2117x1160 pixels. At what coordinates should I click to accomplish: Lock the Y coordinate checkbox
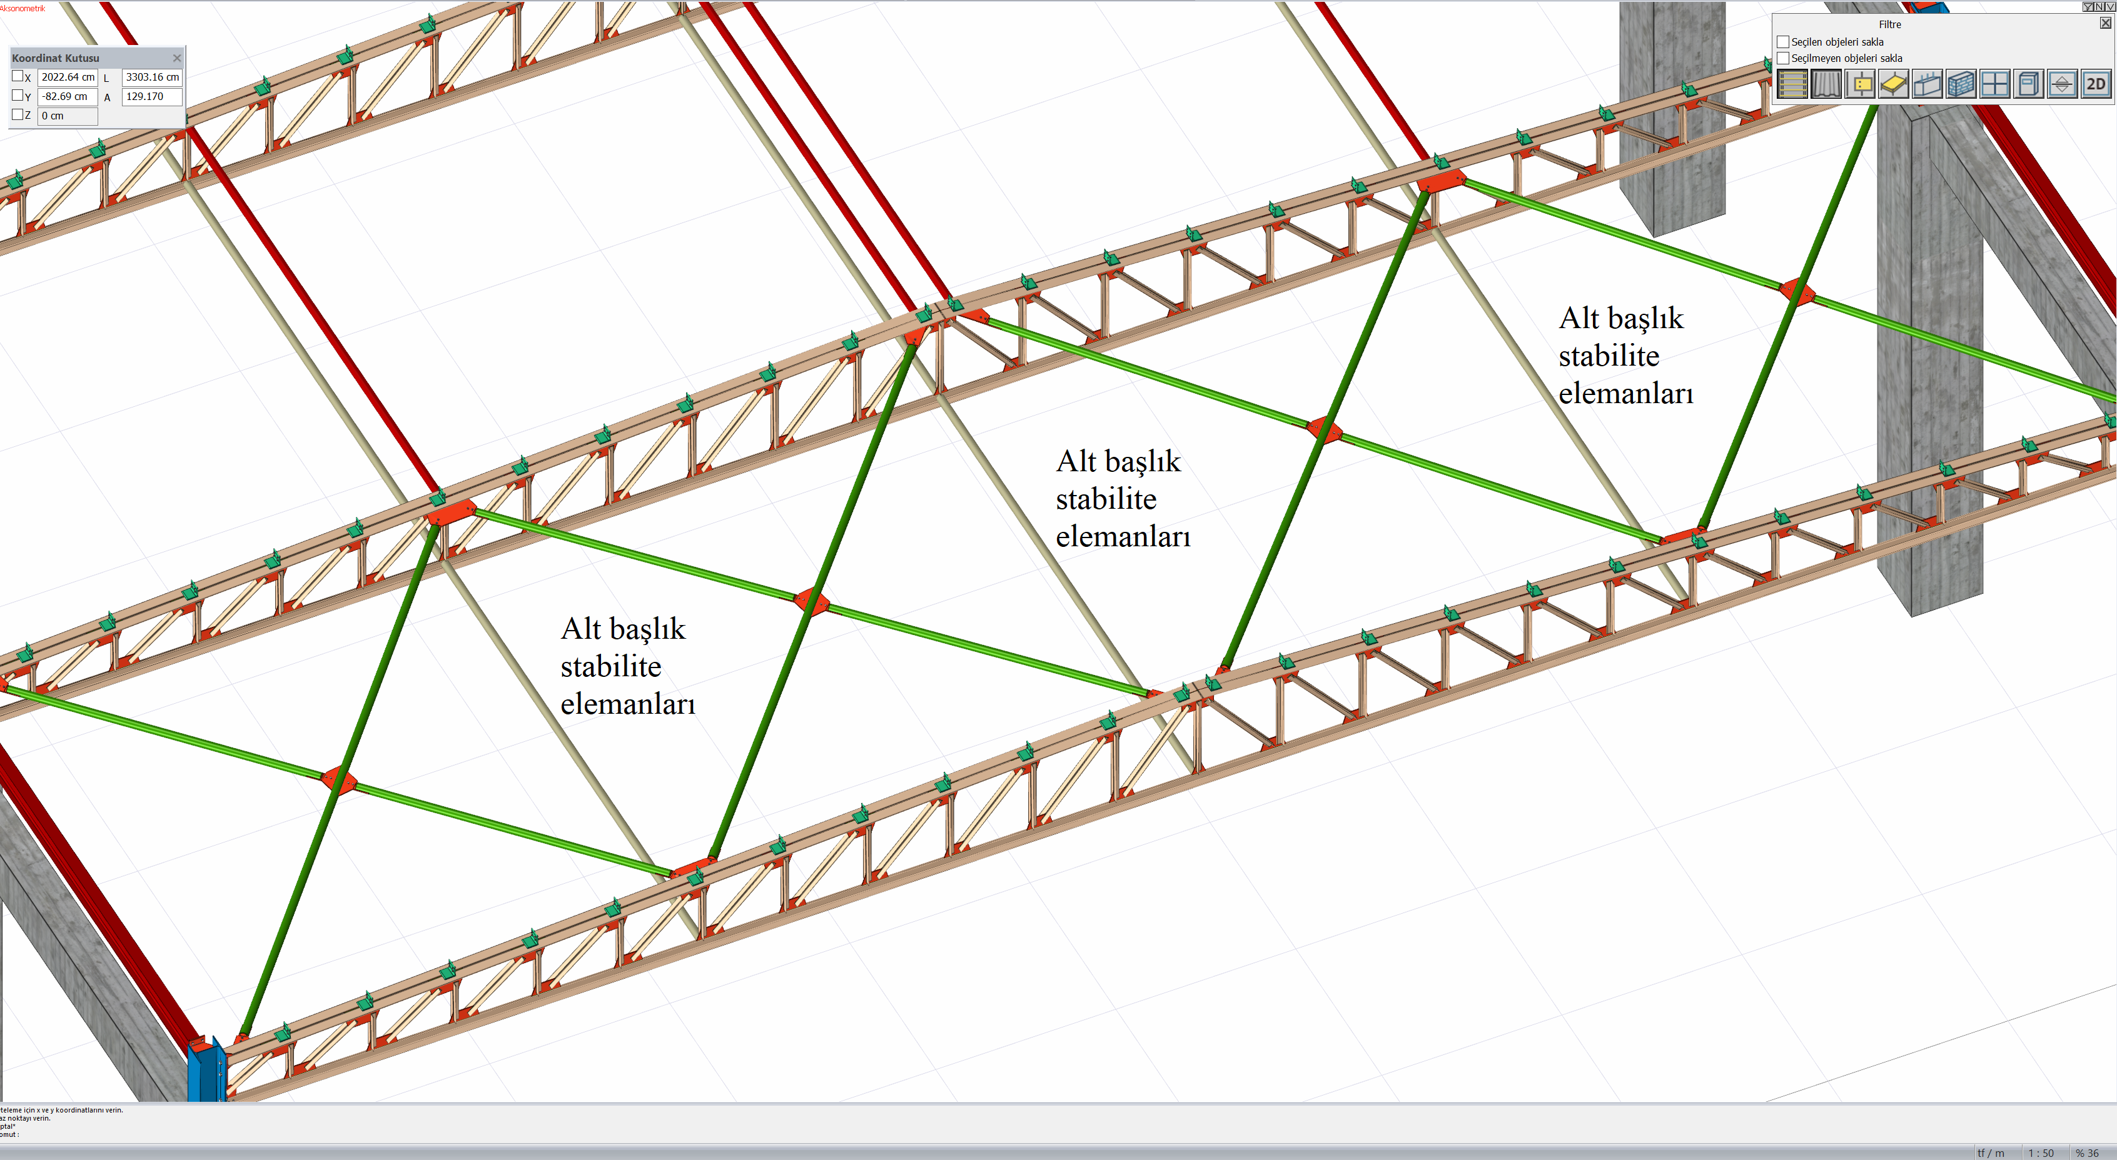click(18, 95)
